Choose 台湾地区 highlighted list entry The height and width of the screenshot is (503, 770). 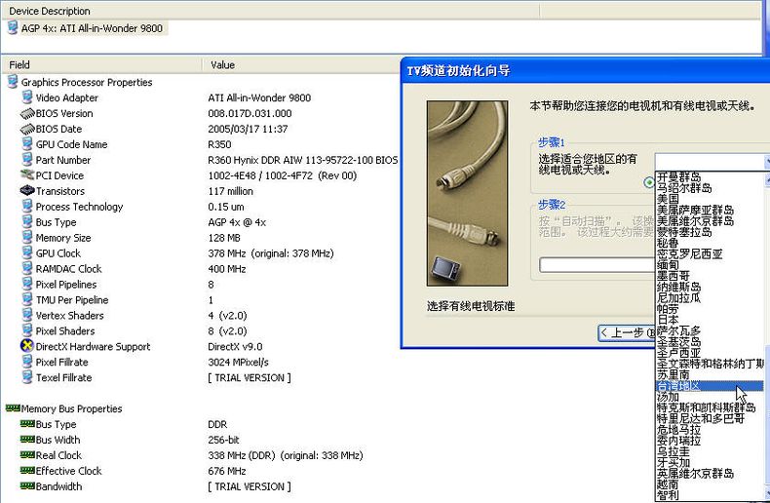(710, 386)
